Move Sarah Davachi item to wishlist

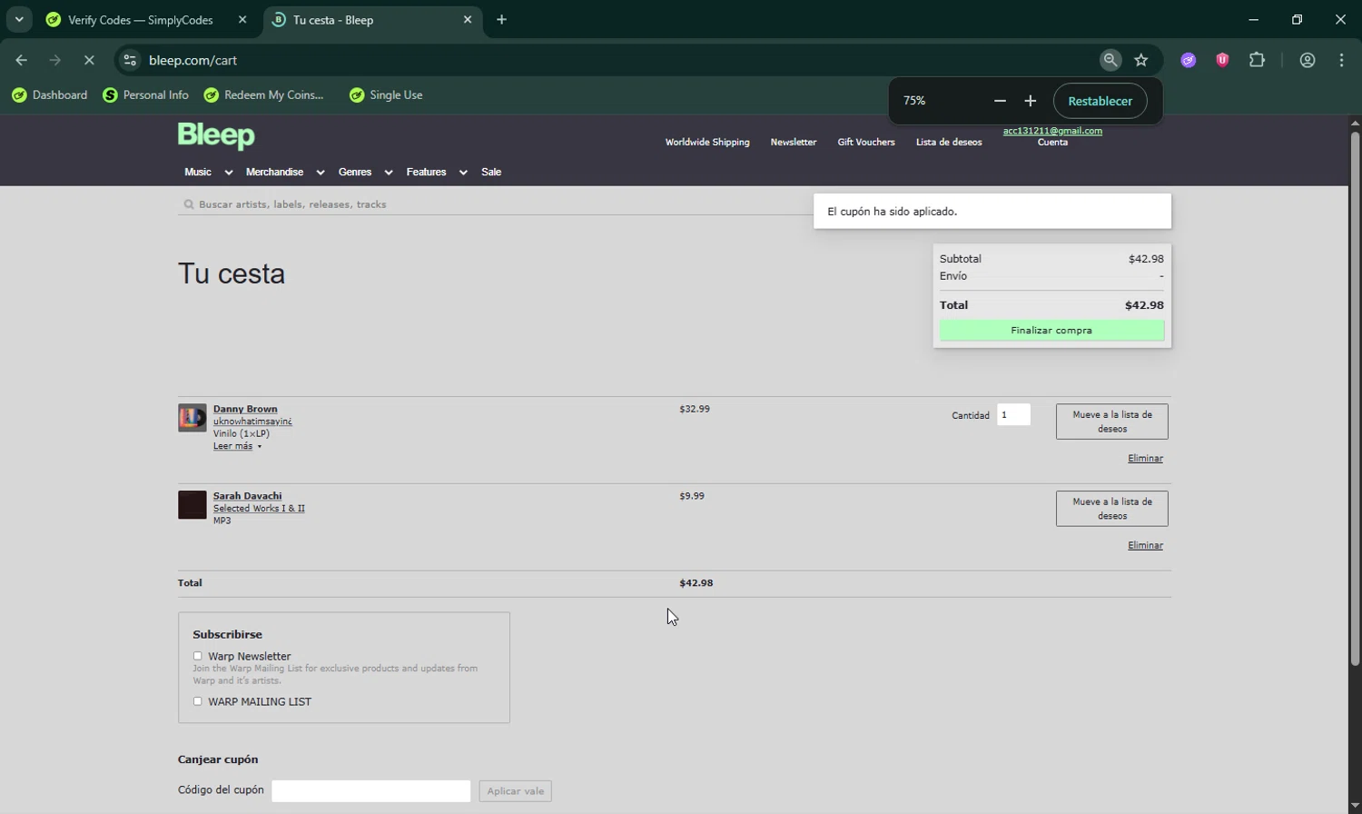click(1112, 509)
